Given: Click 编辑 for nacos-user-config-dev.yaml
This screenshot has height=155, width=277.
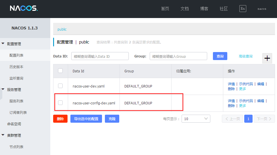Looking at the screenshot, I should click(261, 101).
